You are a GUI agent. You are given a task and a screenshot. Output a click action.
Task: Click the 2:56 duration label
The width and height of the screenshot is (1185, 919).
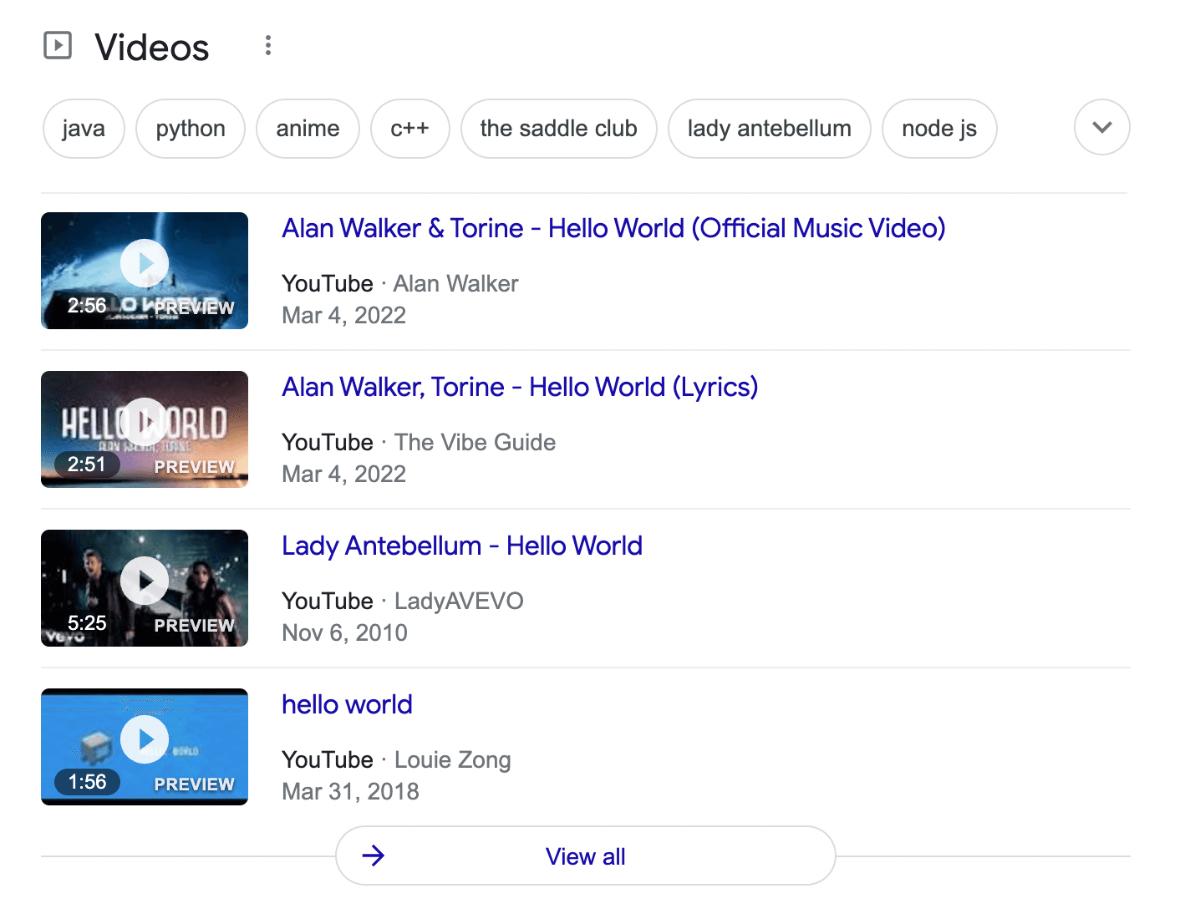[x=87, y=306]
